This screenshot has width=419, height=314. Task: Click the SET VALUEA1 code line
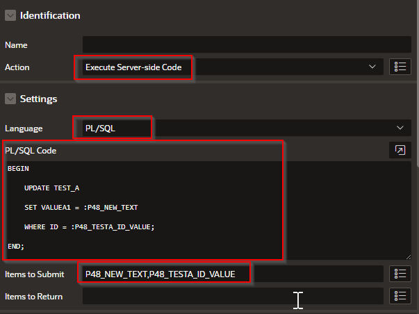click(x=81, y=208)
